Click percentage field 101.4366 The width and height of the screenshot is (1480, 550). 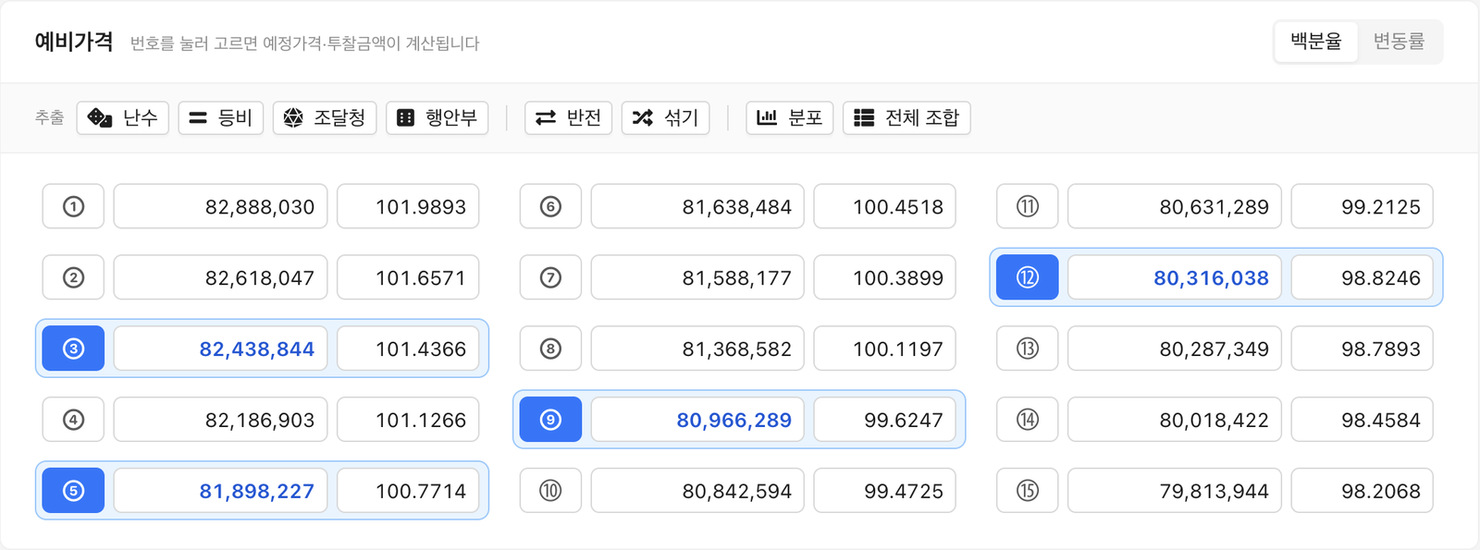coord(408,348)
